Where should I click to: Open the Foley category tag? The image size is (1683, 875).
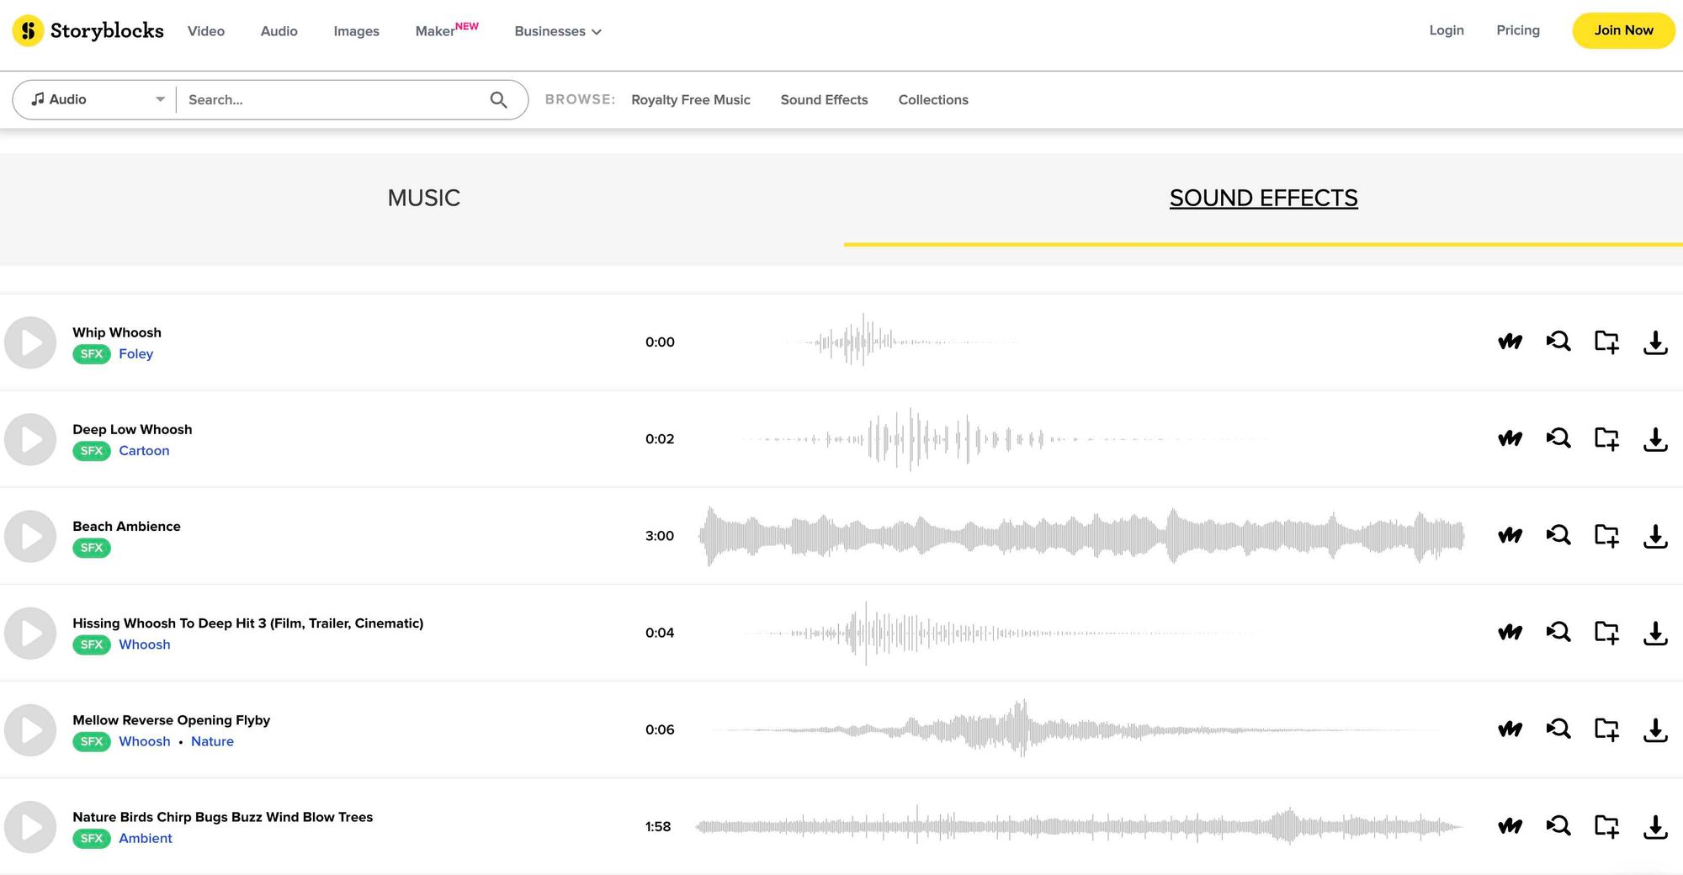[x=135, y=354]
